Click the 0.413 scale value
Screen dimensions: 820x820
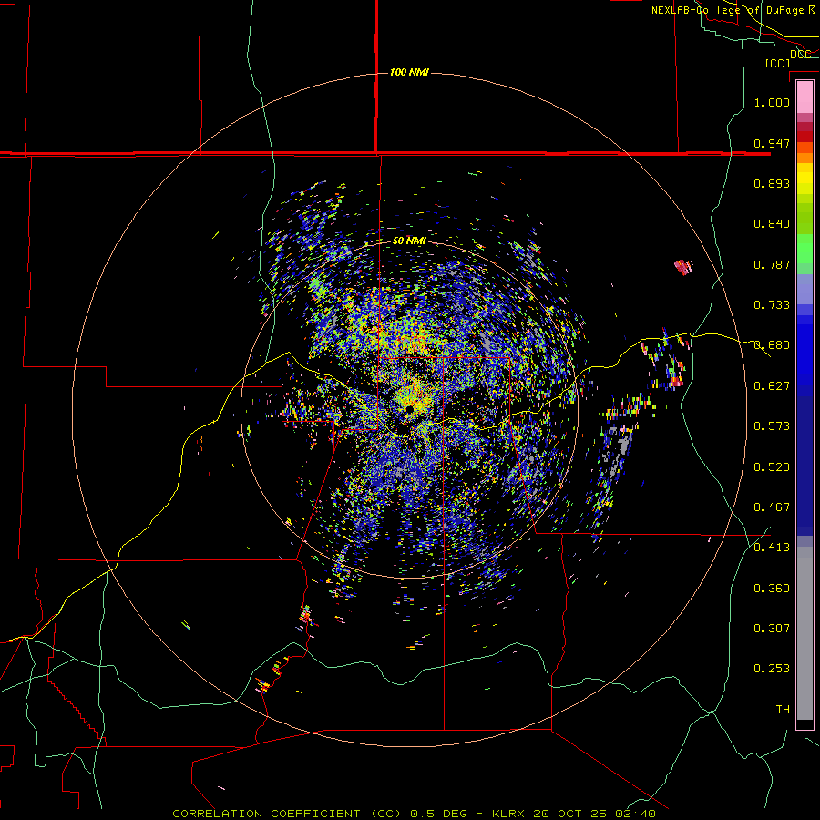[772, 548]
